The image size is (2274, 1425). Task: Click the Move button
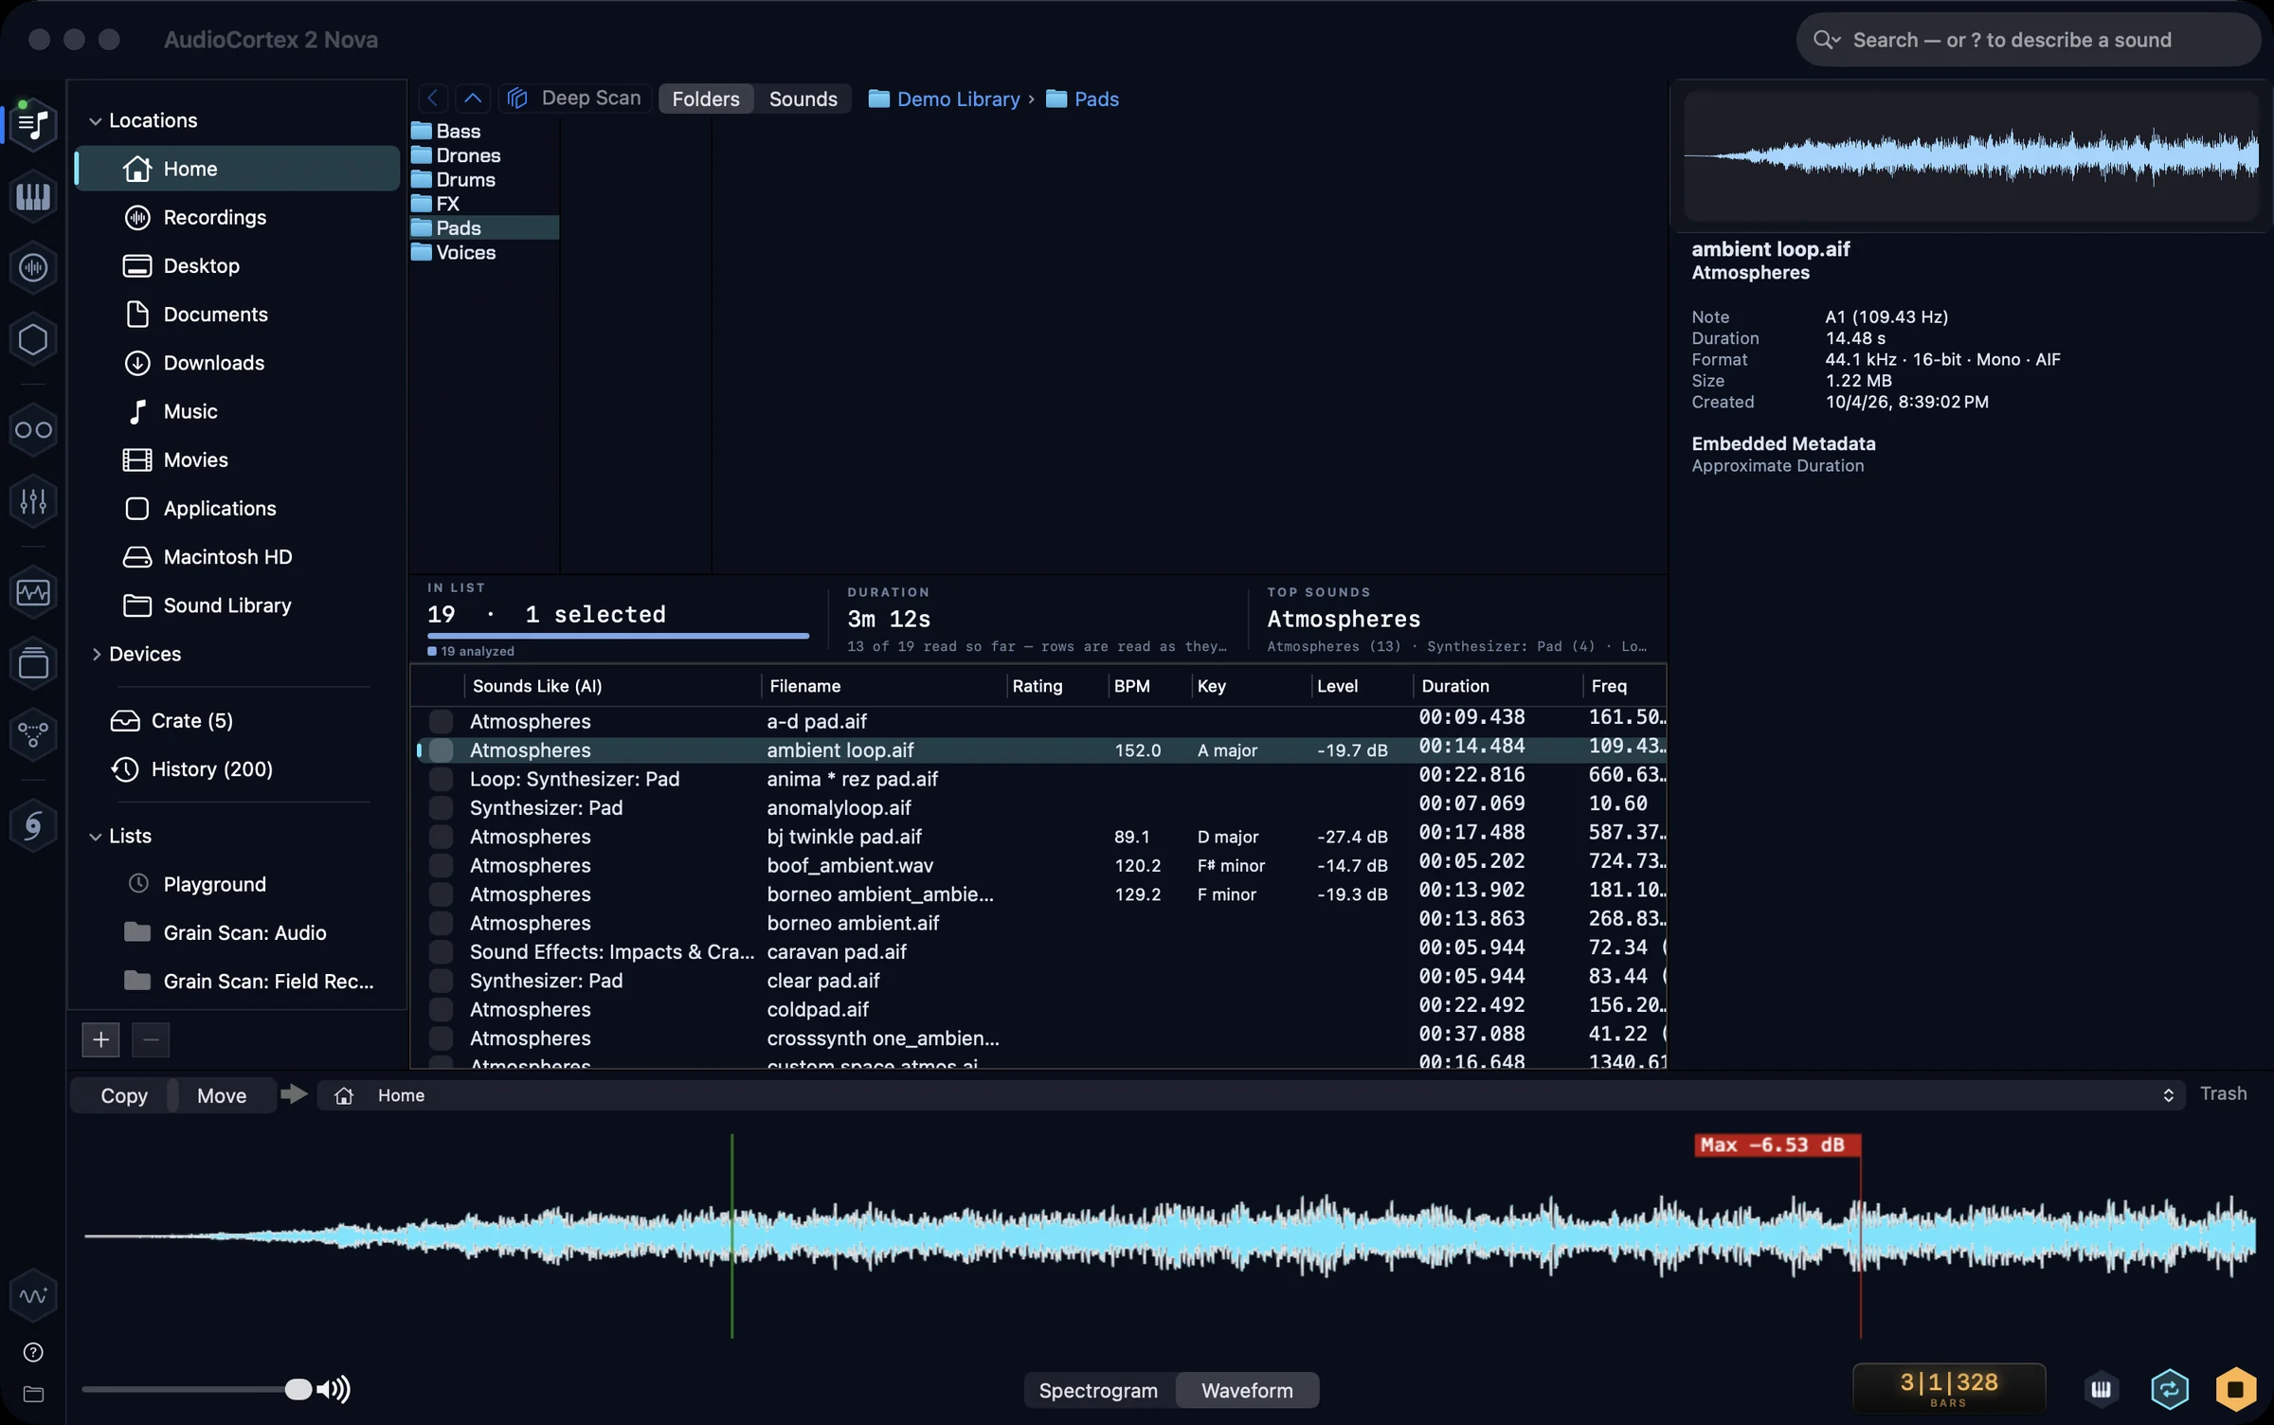point(222,1095)
